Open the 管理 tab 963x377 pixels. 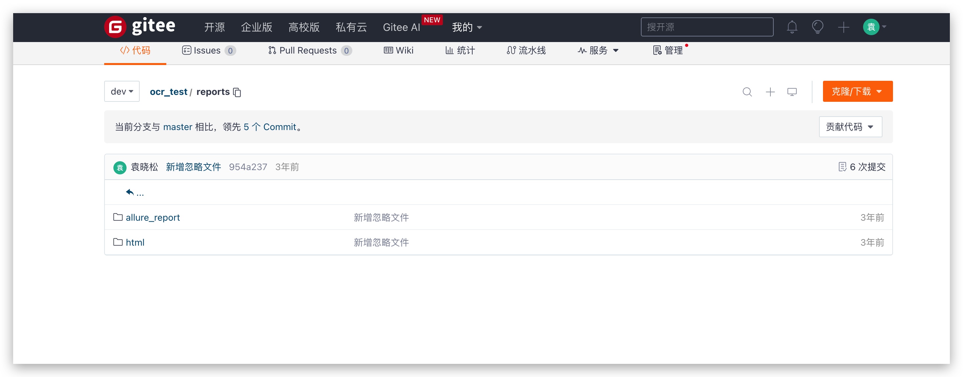pos(668,51)
